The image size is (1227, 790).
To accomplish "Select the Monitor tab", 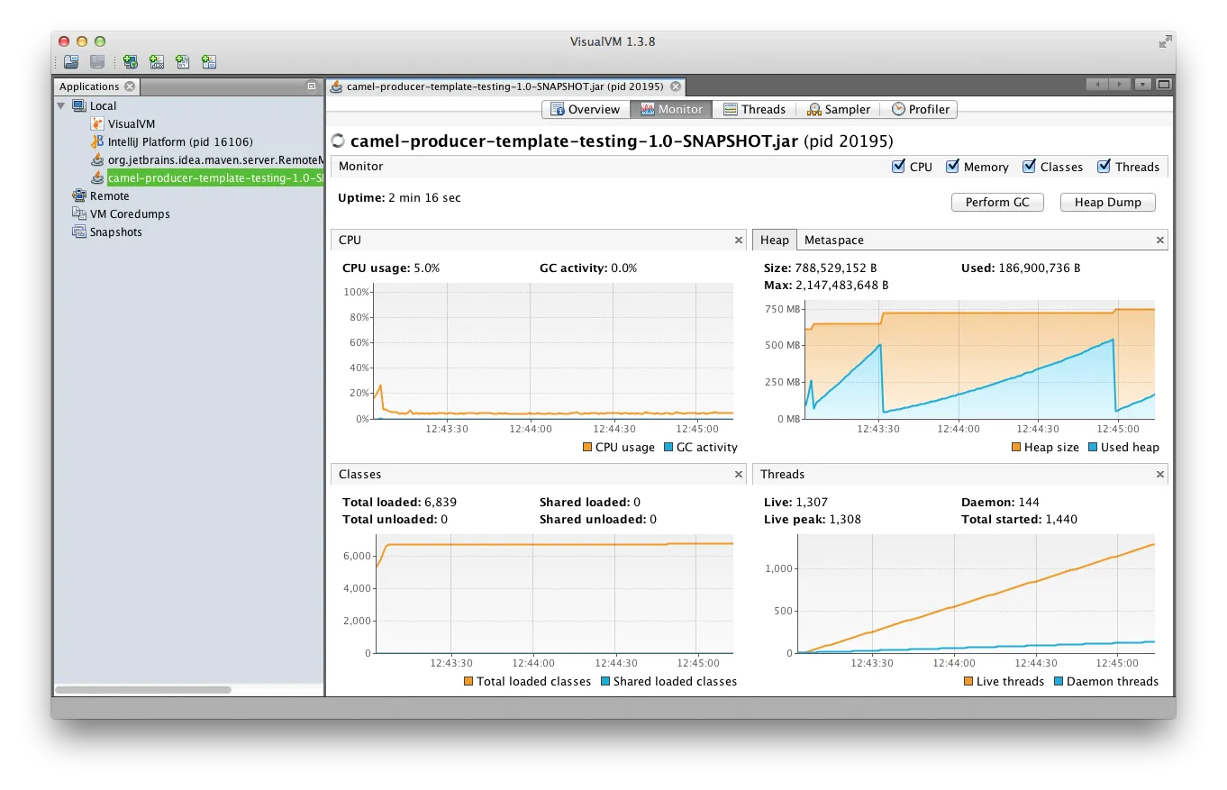I will click(x=671, y=109).
